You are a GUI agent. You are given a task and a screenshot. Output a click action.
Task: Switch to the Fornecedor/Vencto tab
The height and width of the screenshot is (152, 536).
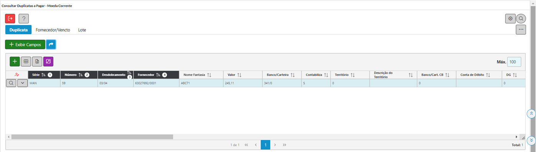coord(53,30)
